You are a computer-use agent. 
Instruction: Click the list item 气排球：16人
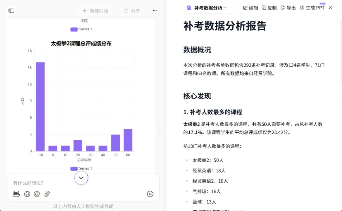(x=206, y=191)
